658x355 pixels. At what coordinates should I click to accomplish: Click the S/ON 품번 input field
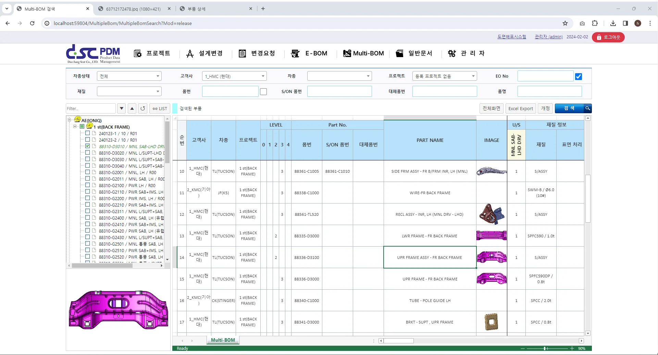(x=339, y=91)
